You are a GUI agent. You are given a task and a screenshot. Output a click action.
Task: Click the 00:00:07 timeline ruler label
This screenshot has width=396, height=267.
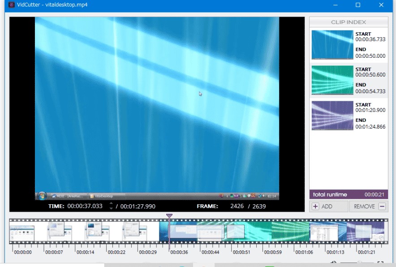coord(54,252)
